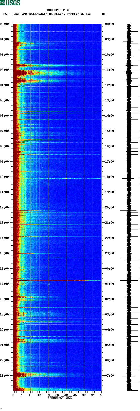Image resolution: width=140 pixels, height=411 pixels.
Task: Click the 'UTC' timezone label
Action: [x=105, y=14]
